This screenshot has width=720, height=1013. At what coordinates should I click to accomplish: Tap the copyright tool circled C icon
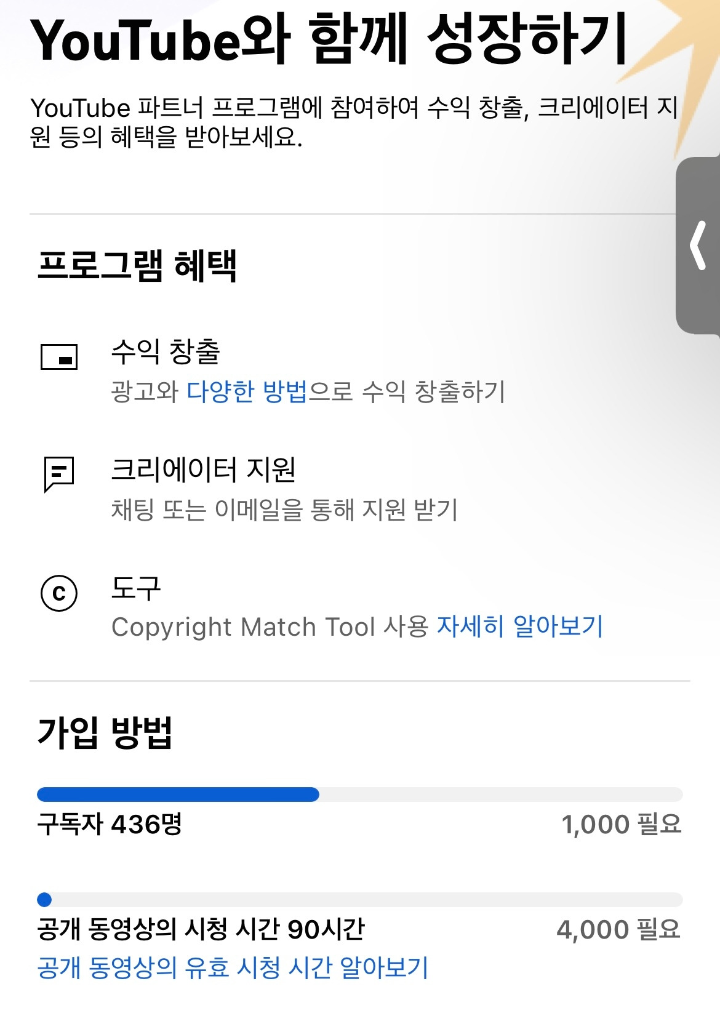pos(59,593)
